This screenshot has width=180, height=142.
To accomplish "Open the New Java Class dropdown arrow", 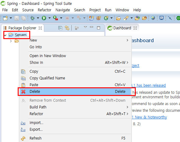I will click(x=111, y=18).
